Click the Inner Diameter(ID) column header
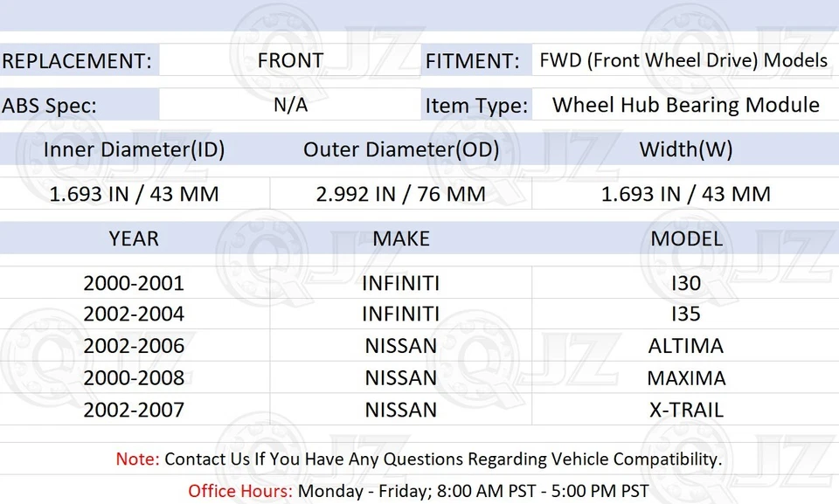 134,149
